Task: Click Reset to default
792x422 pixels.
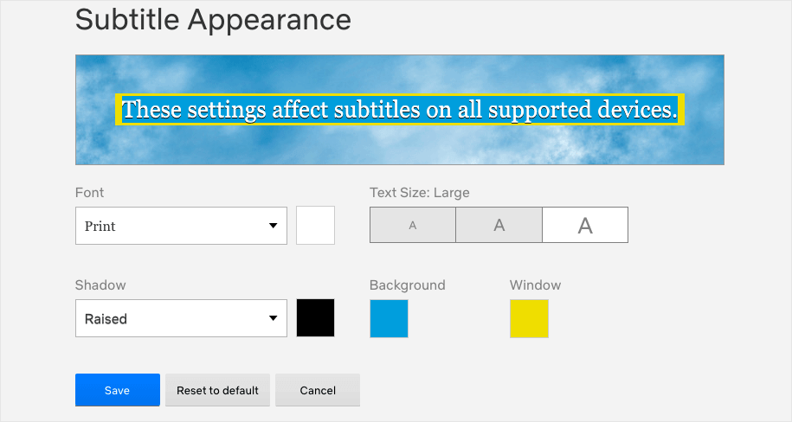Action: coord(218,390)
